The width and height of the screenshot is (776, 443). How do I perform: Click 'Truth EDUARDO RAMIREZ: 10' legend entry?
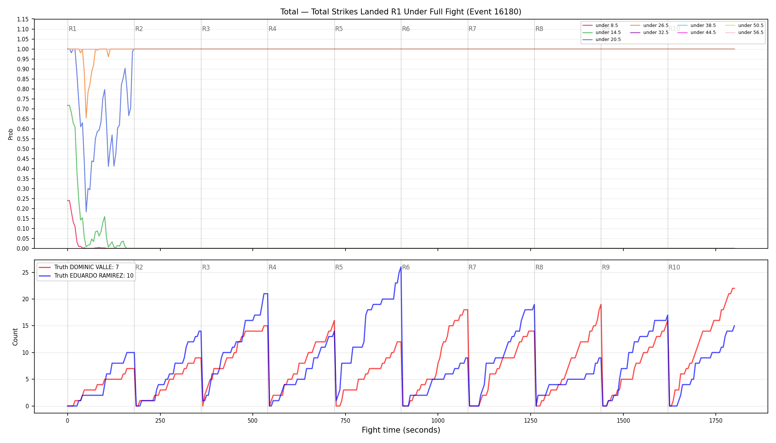tap(86, 276)
